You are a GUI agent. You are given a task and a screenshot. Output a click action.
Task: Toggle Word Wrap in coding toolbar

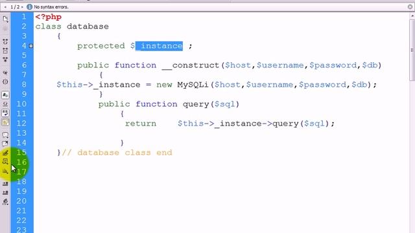coord(5,113)
